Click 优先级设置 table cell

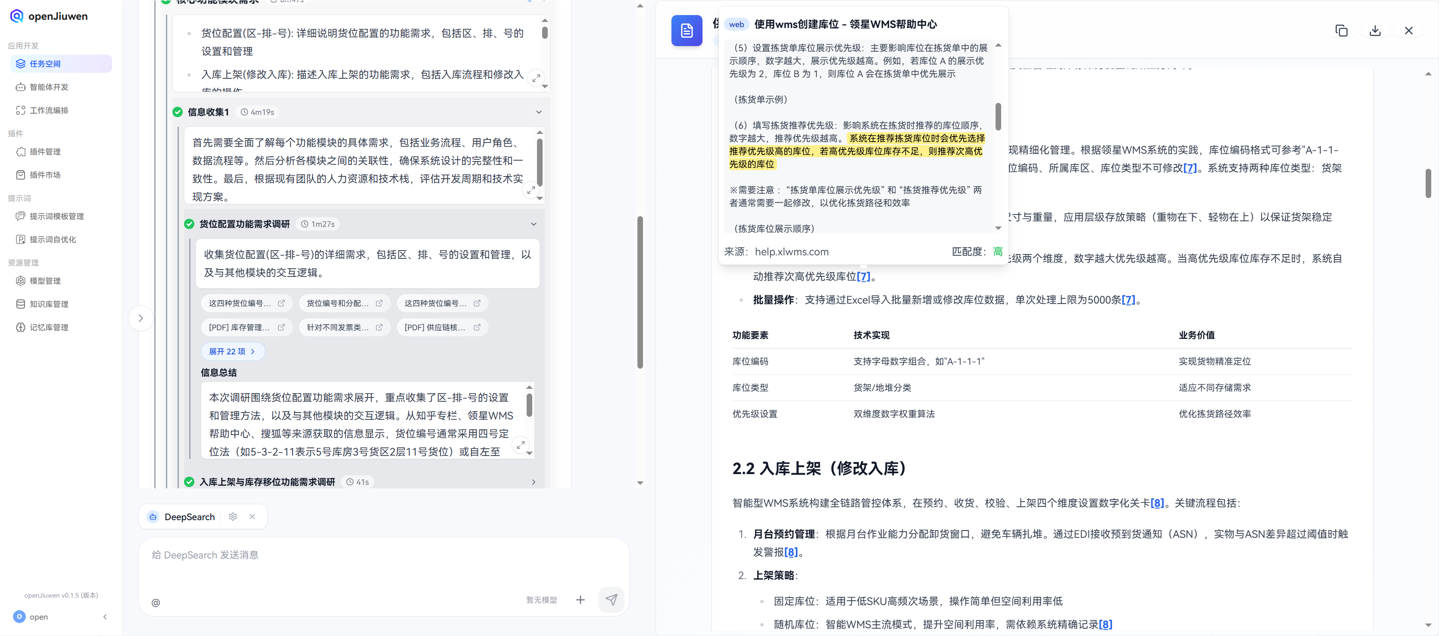[x=755, y=414]
